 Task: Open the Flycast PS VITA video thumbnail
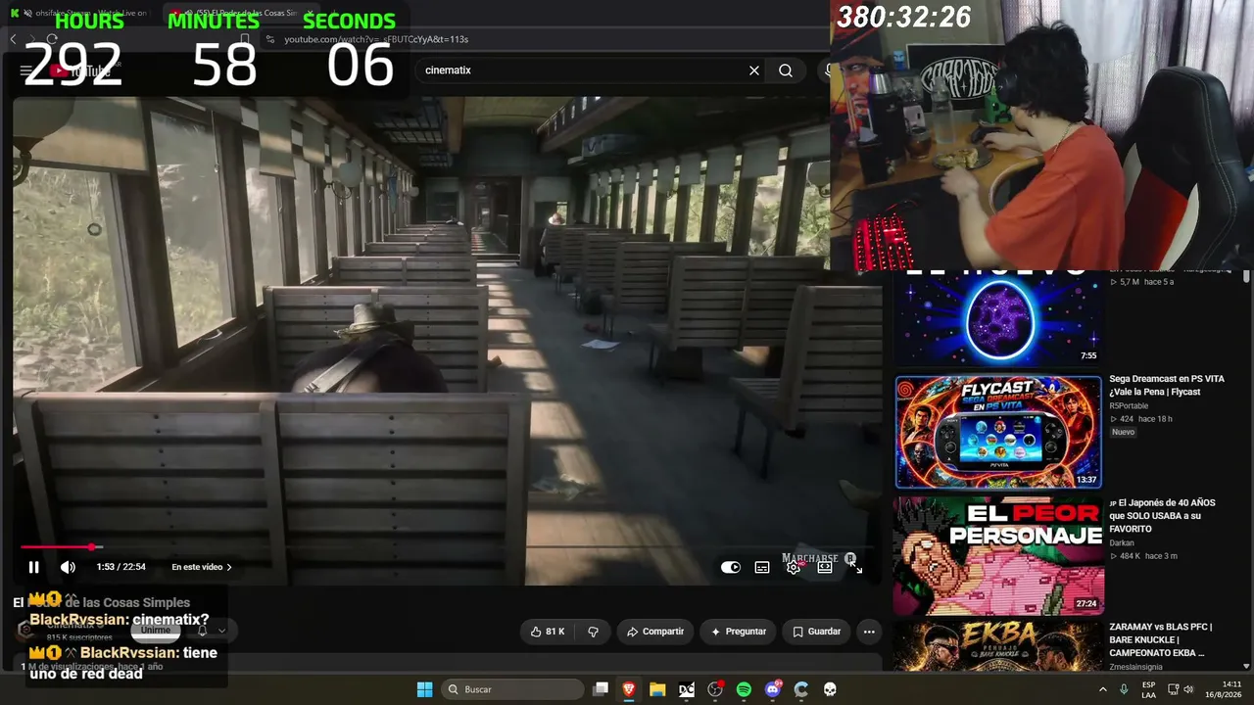click(998, 432)
